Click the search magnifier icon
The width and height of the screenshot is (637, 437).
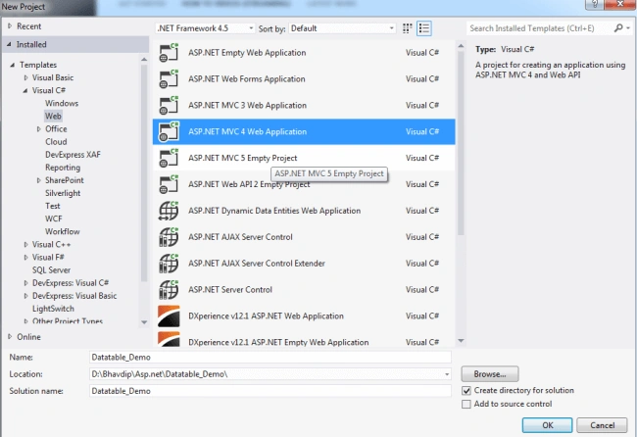[x=618, y=28]
